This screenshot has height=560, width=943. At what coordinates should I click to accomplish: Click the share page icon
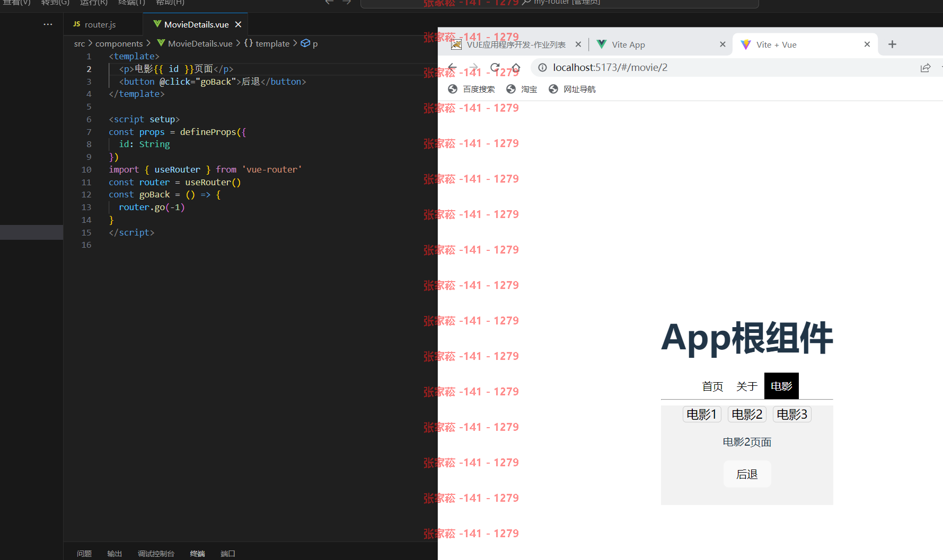point(926,67)
